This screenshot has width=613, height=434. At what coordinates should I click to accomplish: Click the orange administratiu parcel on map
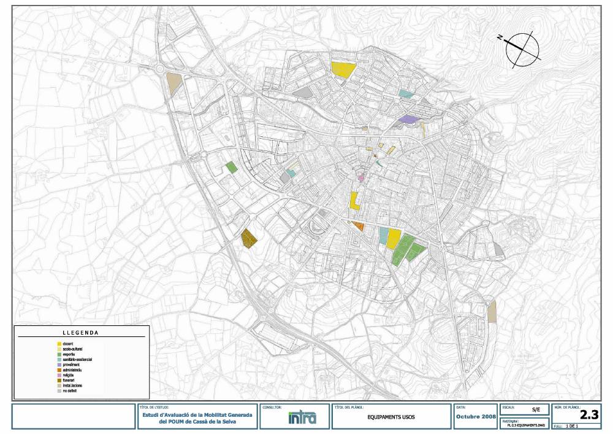(358, 227)
